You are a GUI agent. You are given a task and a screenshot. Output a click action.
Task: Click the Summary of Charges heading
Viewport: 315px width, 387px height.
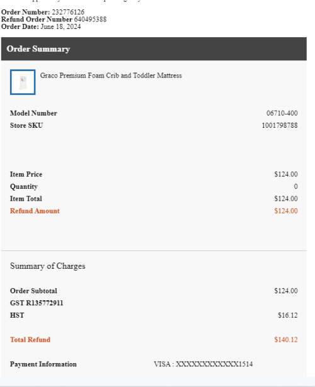coord(48,266)
